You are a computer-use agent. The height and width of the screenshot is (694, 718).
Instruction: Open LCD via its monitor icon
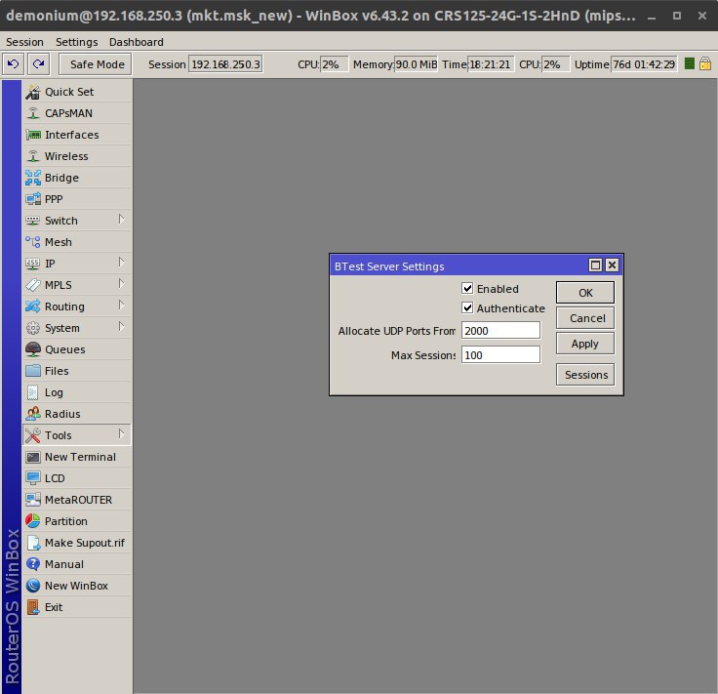[x=33, y=478]
